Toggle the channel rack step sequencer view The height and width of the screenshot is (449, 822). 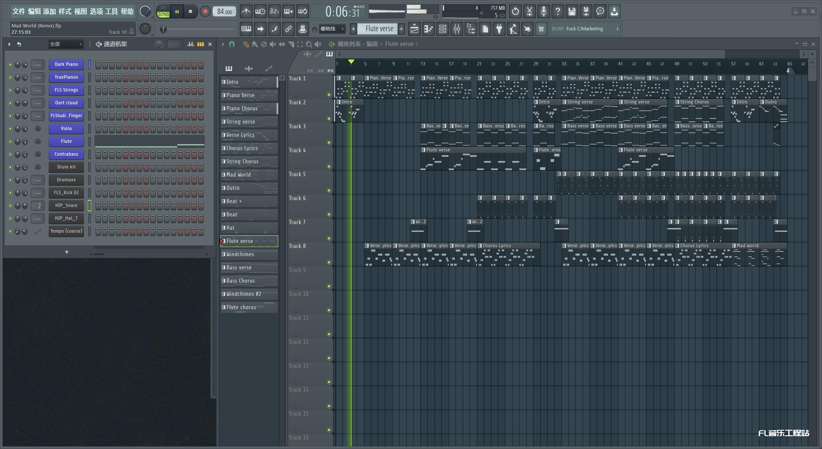pos(200,44)
